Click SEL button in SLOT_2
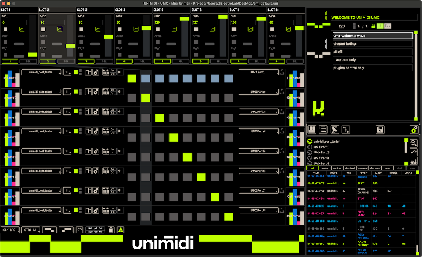 coord(66,61)
